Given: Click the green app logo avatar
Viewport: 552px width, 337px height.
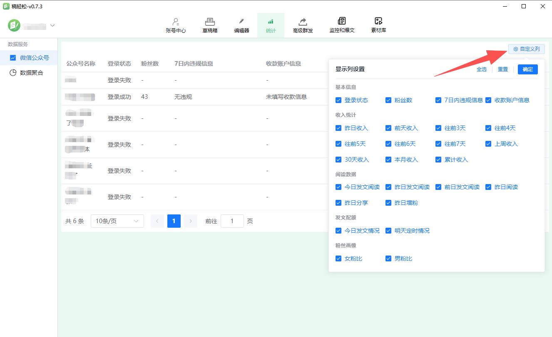Looking at the screenshot, I should tap(14, 25).
